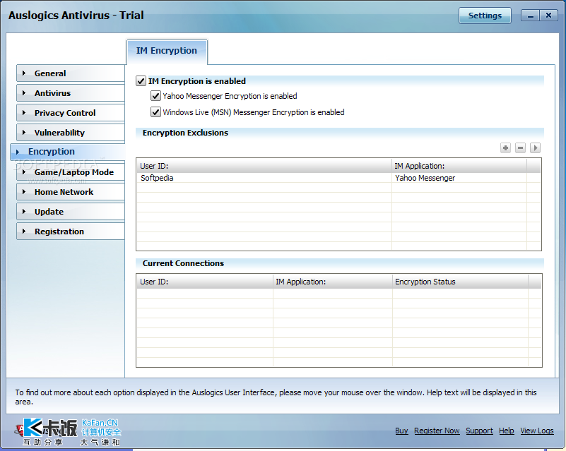The width and height of the screenshot is (566, 451).
Task: Click User ID column header in Encryption Exclusions
Action: pyautogui.click(x=264, y=166)
